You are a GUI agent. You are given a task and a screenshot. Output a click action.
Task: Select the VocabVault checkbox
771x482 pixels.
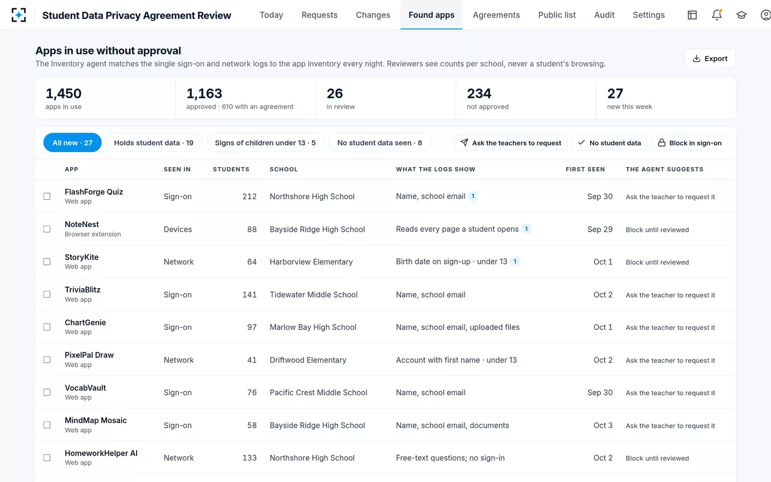[x=47, y=393]
